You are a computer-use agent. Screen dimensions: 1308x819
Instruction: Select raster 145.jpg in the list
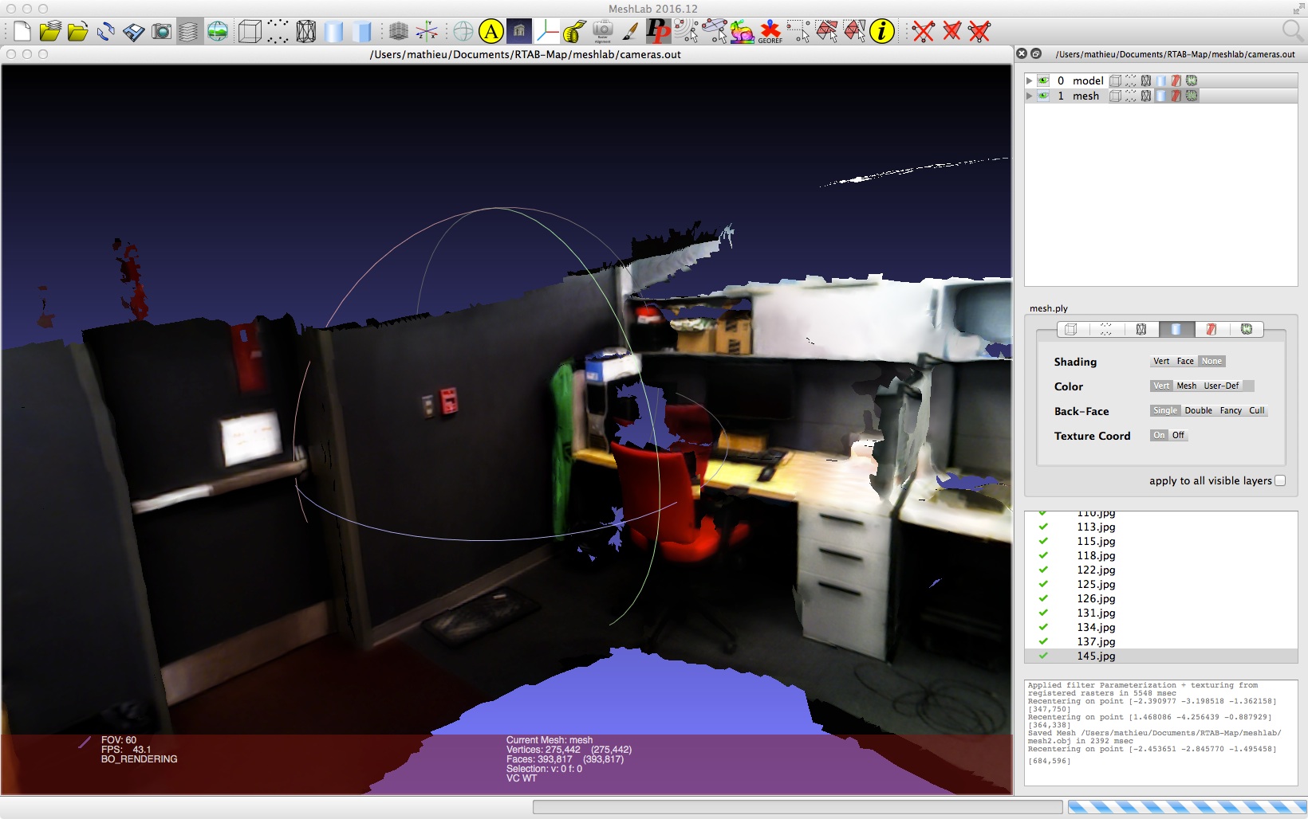(1096, 656)
